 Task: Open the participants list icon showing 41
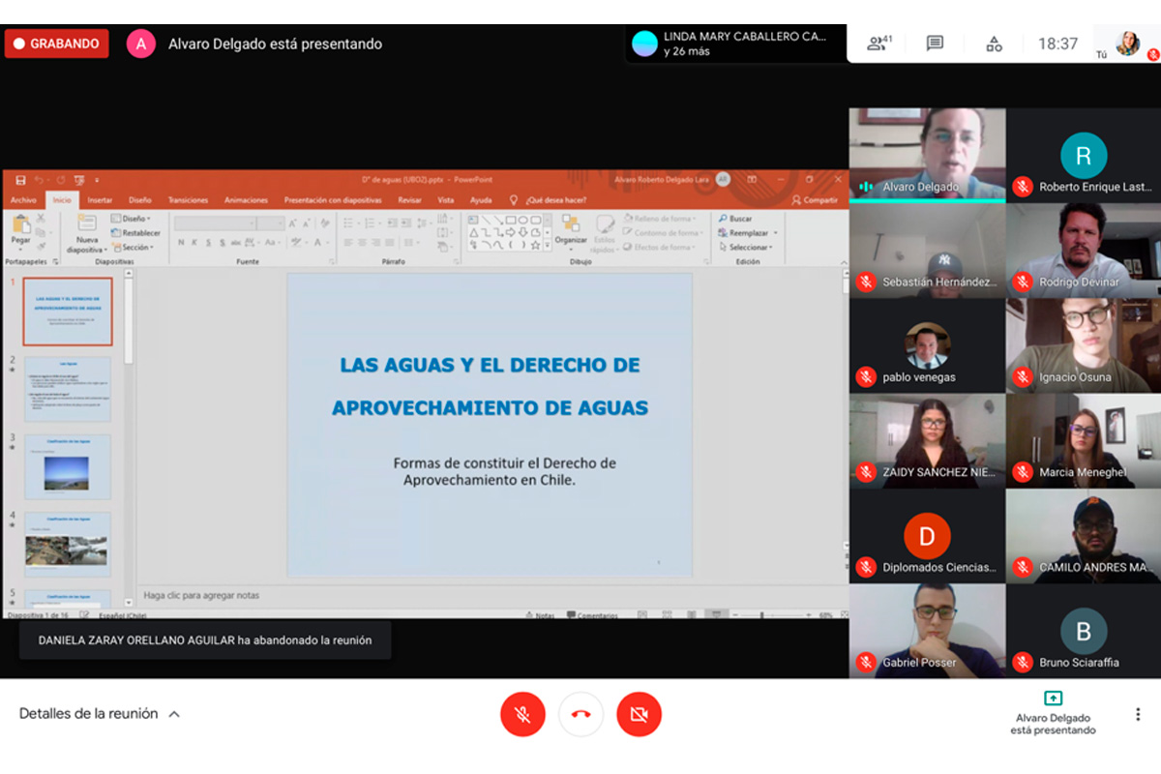coord(878,44)
